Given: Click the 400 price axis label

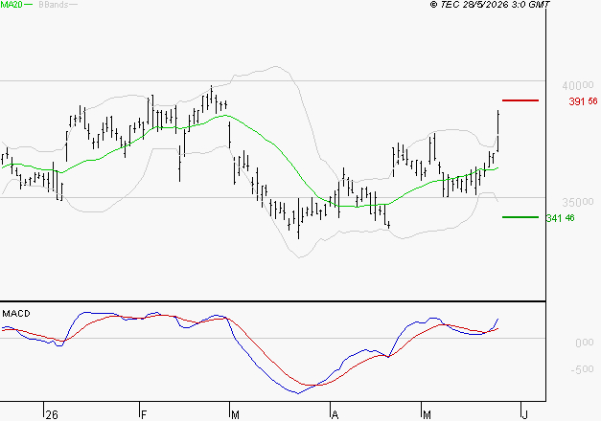Looking at the screenshot, I should click(x=578, y=85).
